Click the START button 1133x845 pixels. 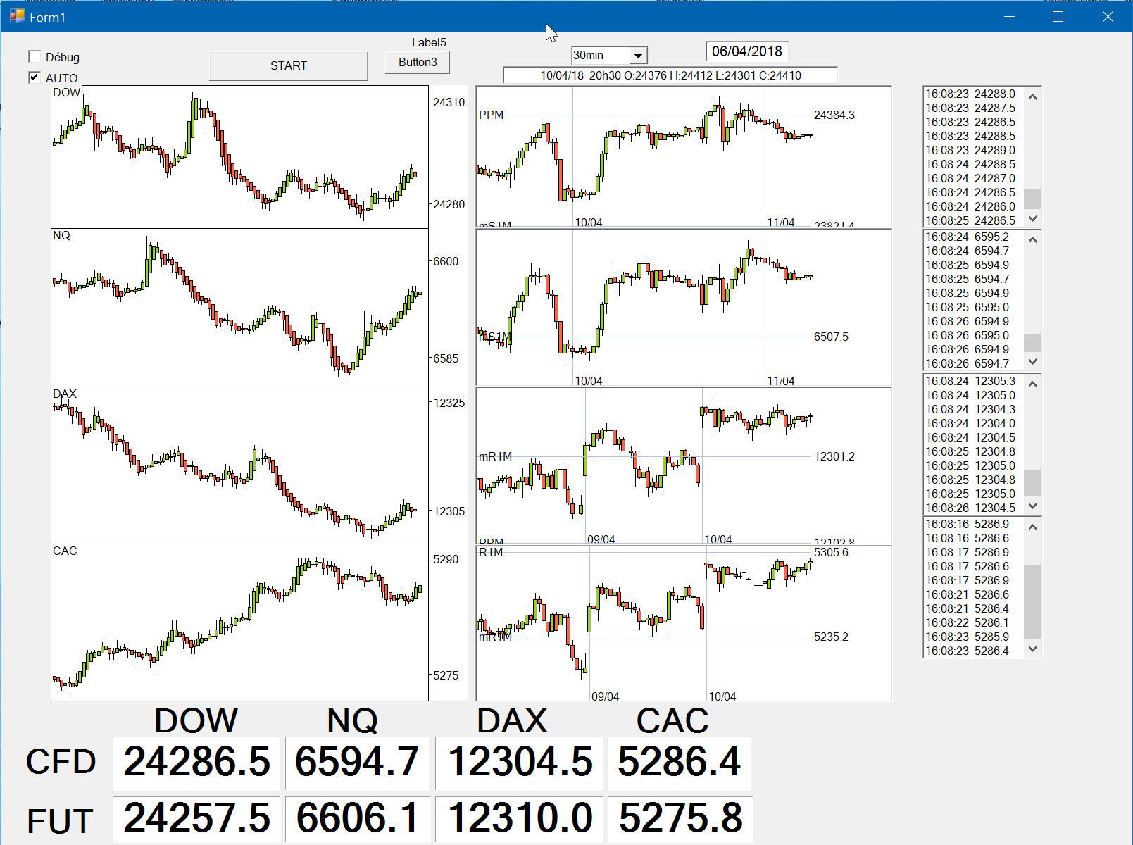(x=289, y=65)
